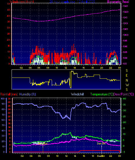Click the N wind direction label

[x=127, y=80]
